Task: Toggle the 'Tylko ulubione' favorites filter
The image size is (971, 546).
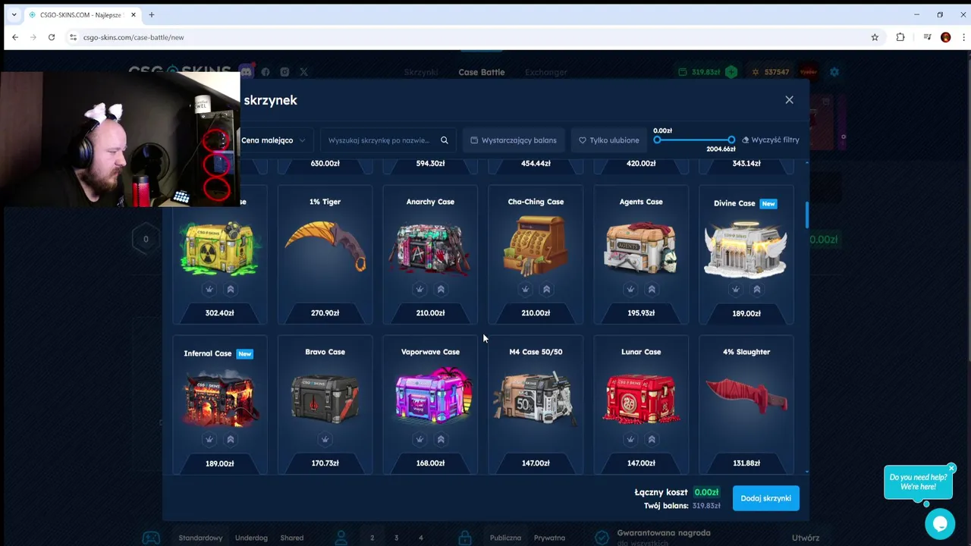Action: tap(608, 140)
